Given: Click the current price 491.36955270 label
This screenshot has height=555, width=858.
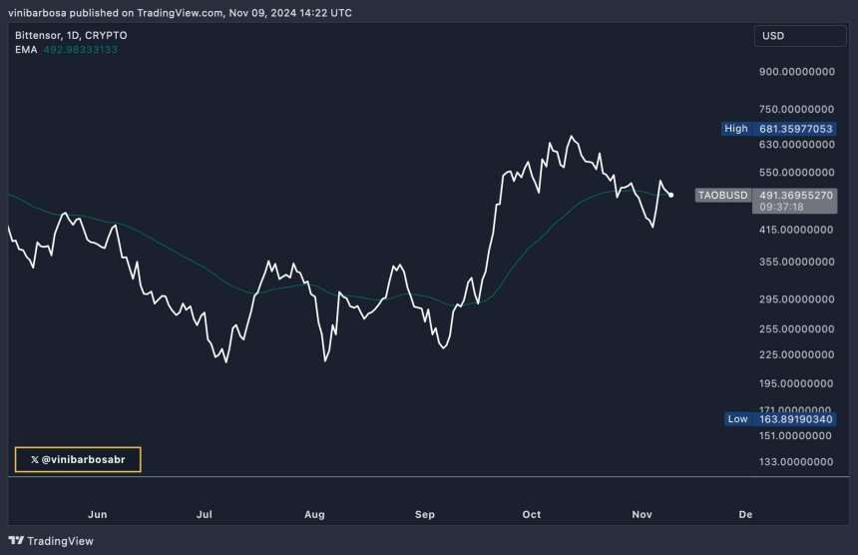Looking at the screenshot, I should tap(795, 195).
